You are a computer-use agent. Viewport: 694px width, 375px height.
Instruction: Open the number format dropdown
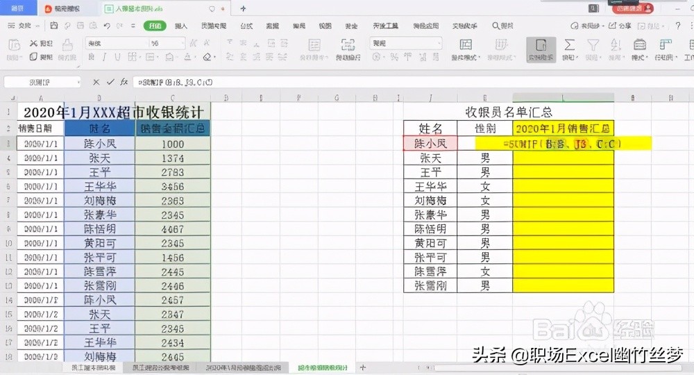(439, 43)
